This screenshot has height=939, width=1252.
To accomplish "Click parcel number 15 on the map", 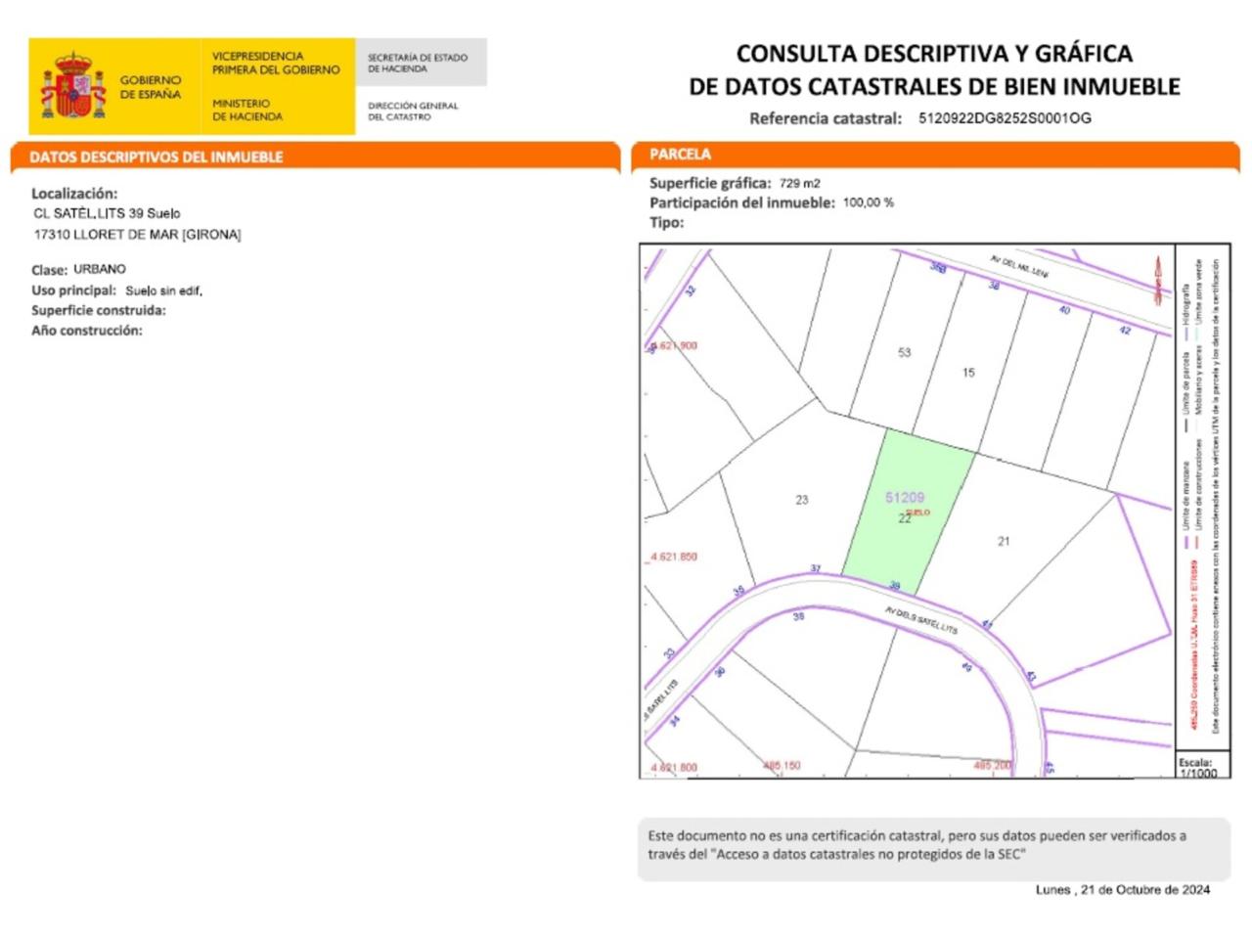I will point(968,373).
